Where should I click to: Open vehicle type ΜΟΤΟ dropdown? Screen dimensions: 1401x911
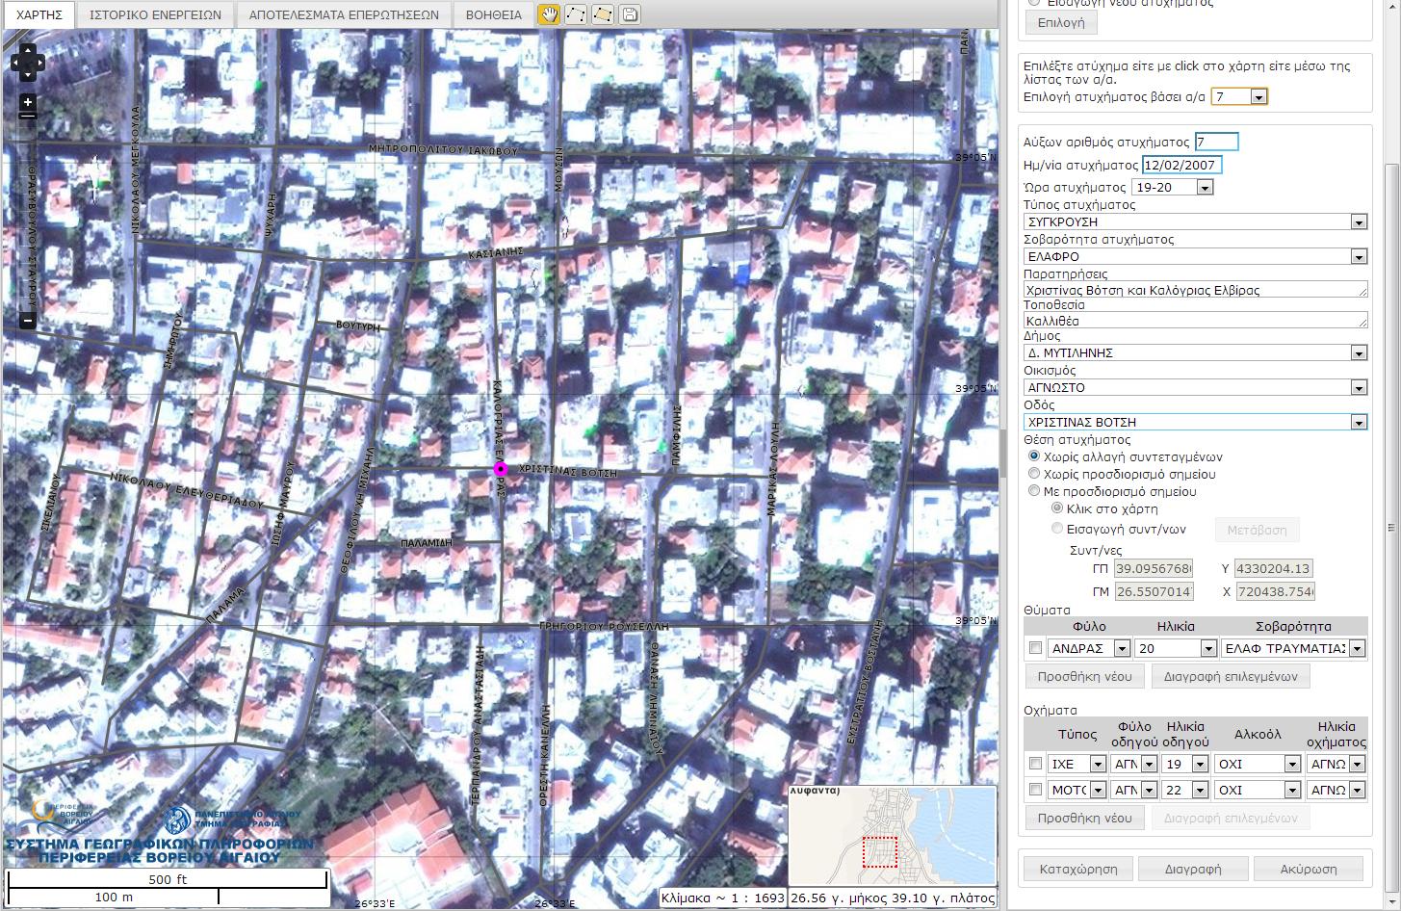click(1077, 790)
